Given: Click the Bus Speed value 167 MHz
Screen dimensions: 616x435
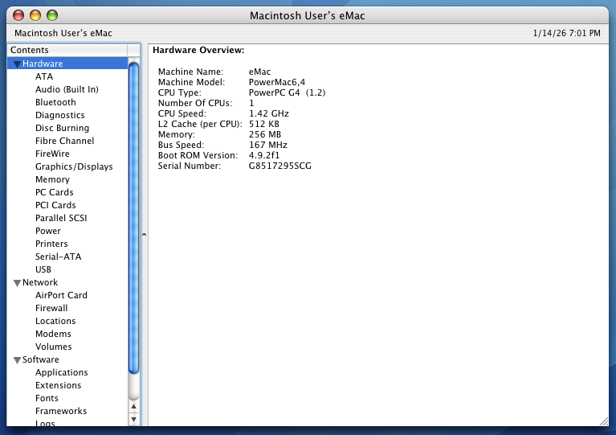Looking at the screenshot, I should pos(268,145).
